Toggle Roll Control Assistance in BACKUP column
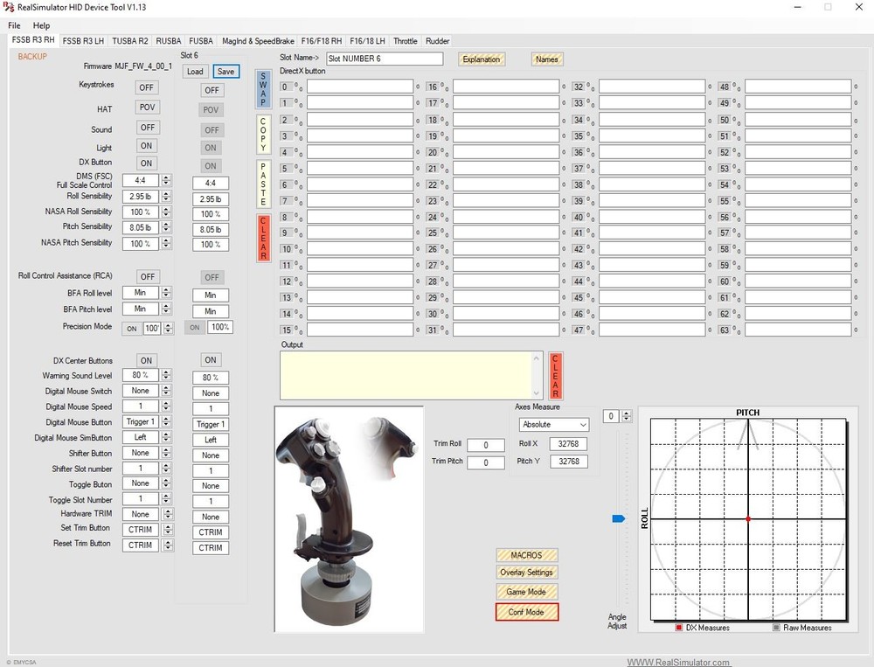The width and height of the screenshot is (874, 667). 147,277
